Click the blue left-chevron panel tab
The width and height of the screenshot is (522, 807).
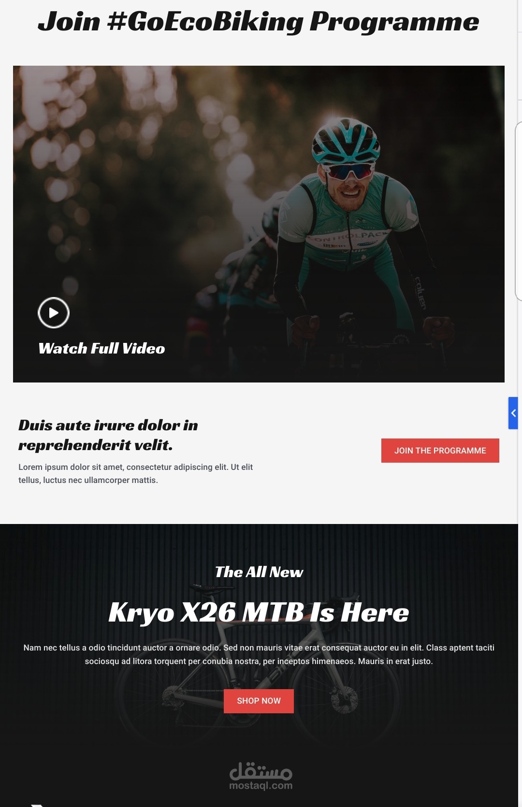click(513, 413)
